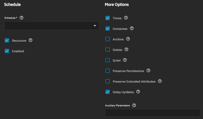
Task: Uncheck the Delay Updates checkbox
Action: point(108,92)
